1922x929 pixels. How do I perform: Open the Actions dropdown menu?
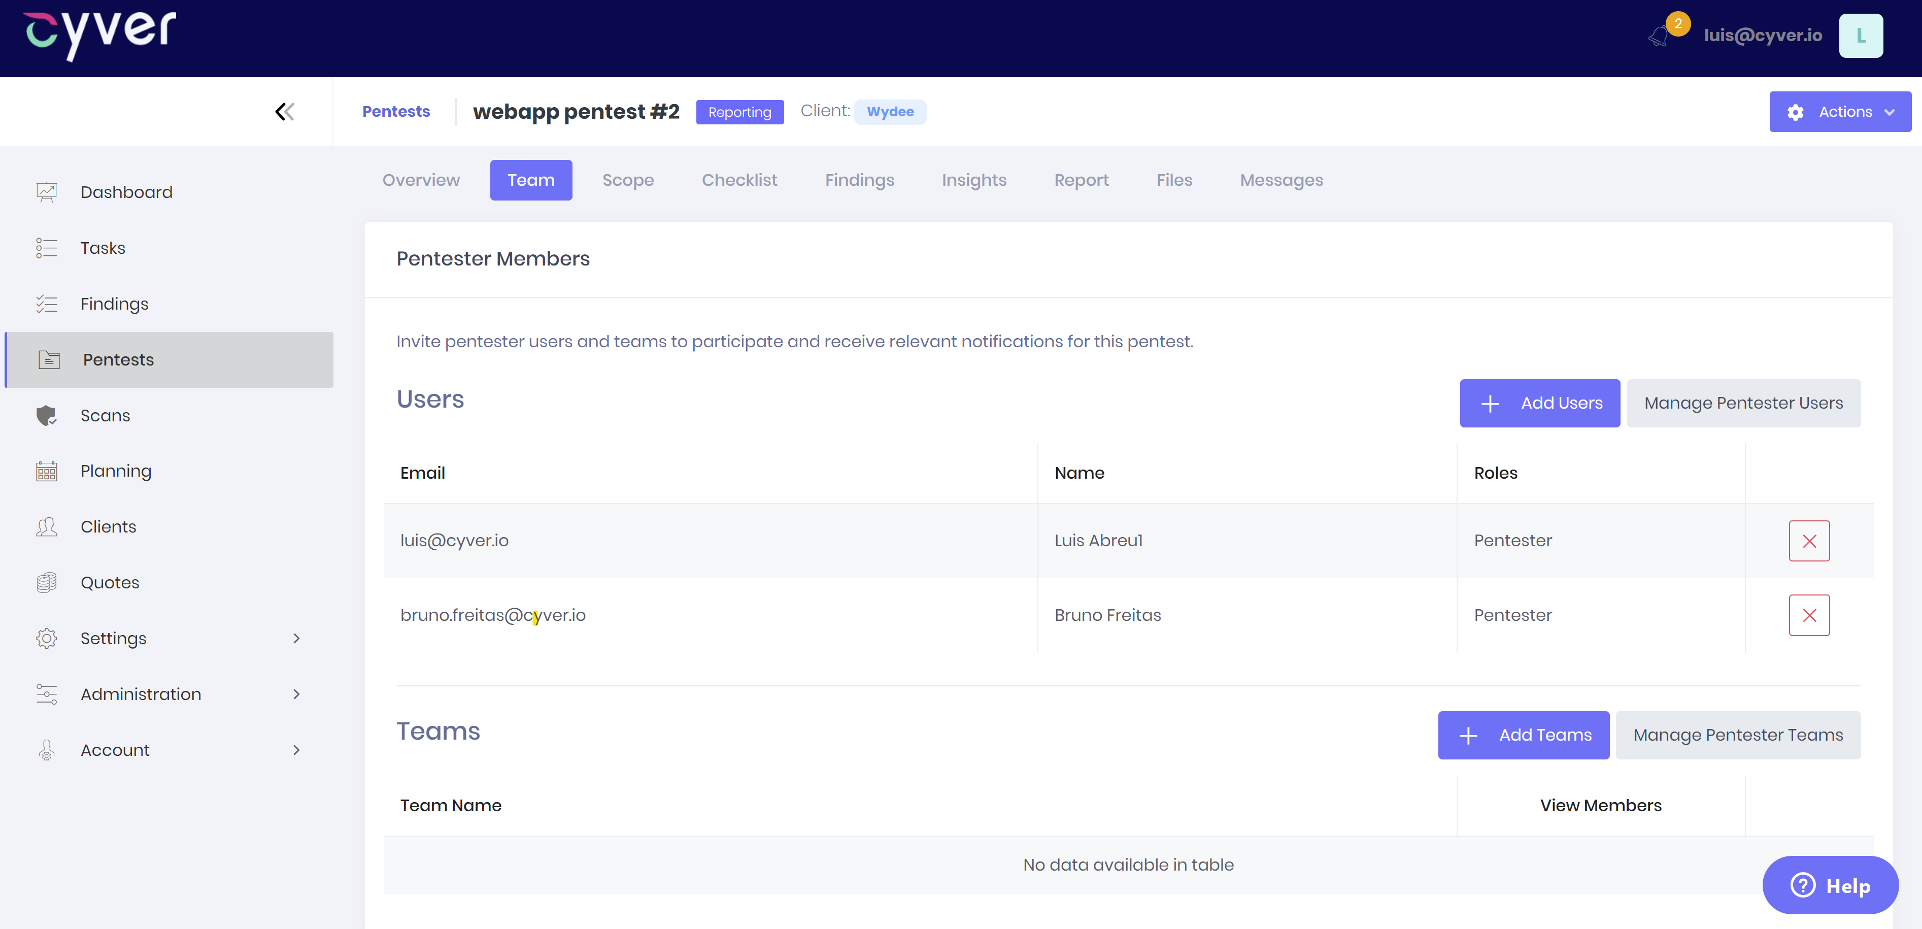coord(1840,112)
